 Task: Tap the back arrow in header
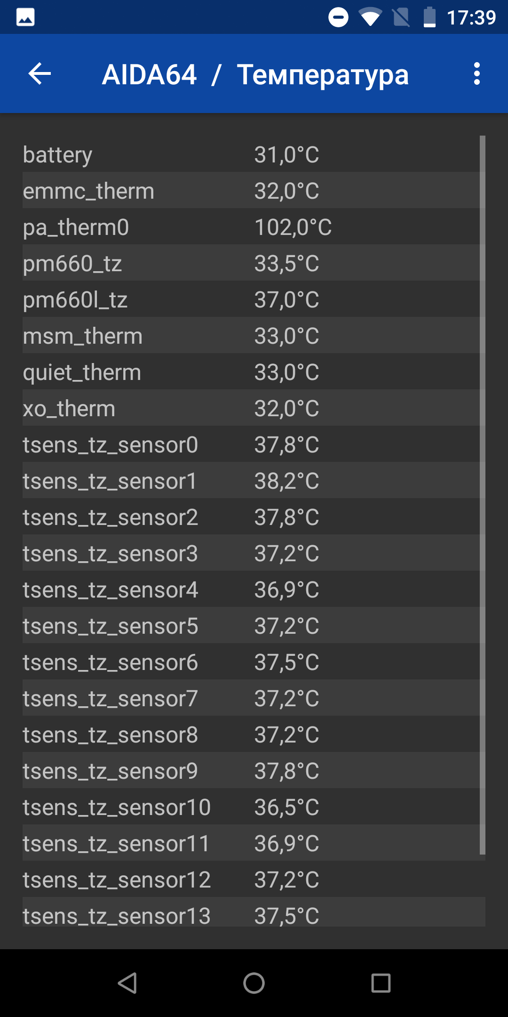tap(40, 74)
